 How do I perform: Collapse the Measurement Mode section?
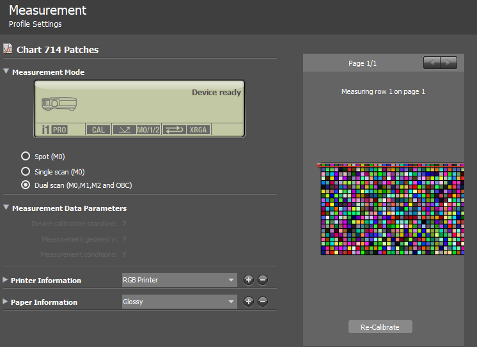[6, 72]
